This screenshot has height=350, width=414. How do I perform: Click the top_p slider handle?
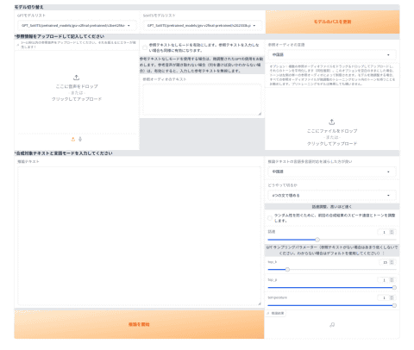pos(394,287)
